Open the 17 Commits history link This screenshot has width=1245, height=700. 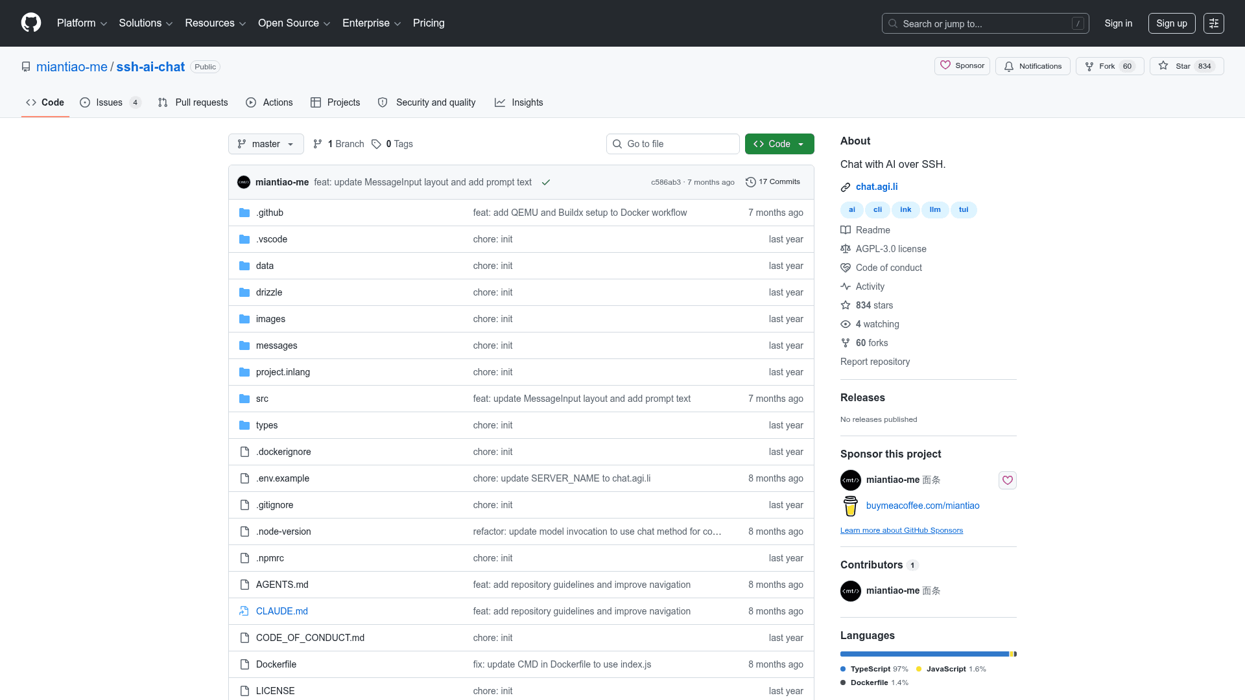pyautogui.click(x=773, y=182)
